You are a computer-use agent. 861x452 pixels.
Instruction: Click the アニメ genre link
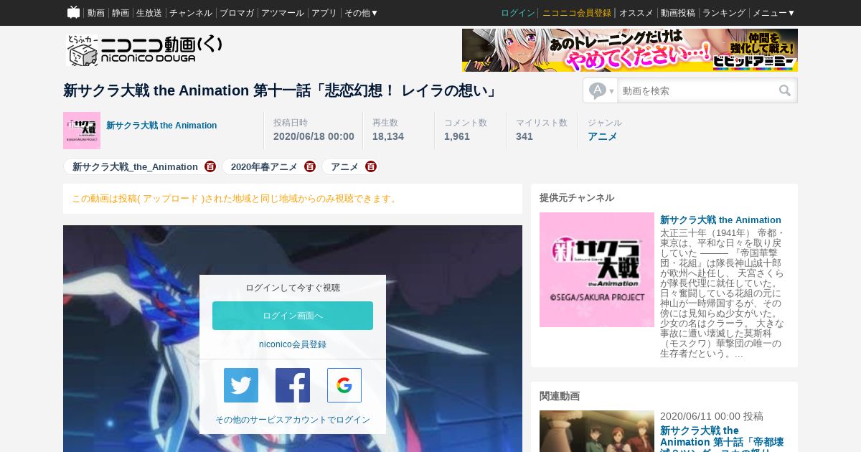(603, 136)
